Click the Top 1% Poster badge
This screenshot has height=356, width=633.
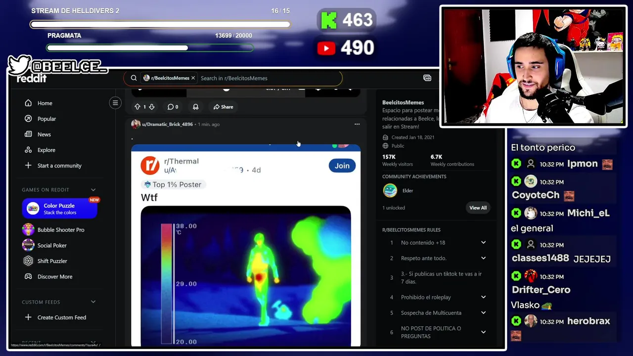coord(173,184)
